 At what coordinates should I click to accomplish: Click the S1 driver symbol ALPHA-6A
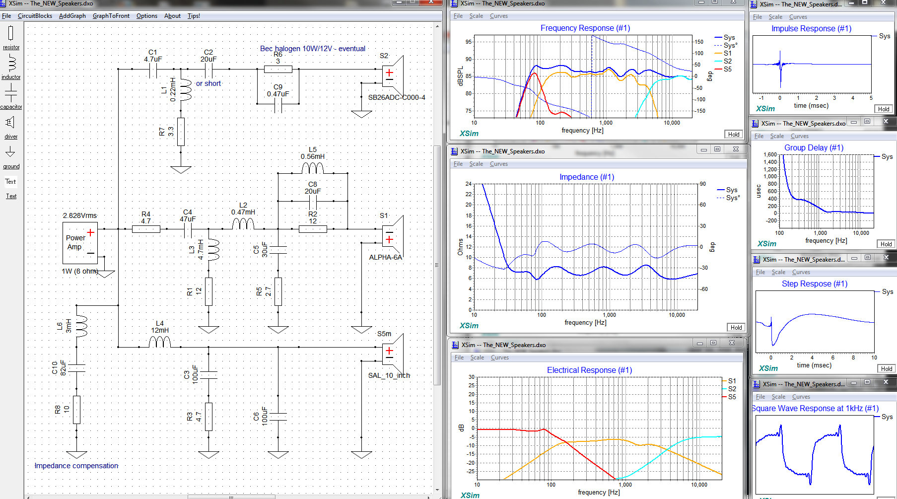coord(393,235)
